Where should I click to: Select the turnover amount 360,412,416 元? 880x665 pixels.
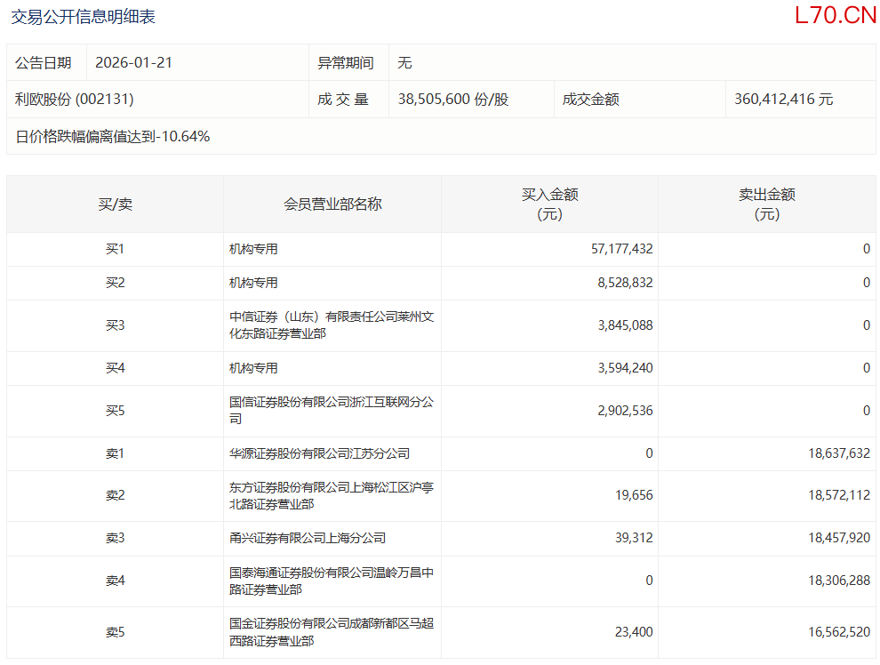[x=783, y=100]
